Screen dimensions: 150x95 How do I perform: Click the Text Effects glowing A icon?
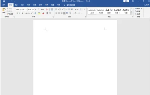click(35, 13)
